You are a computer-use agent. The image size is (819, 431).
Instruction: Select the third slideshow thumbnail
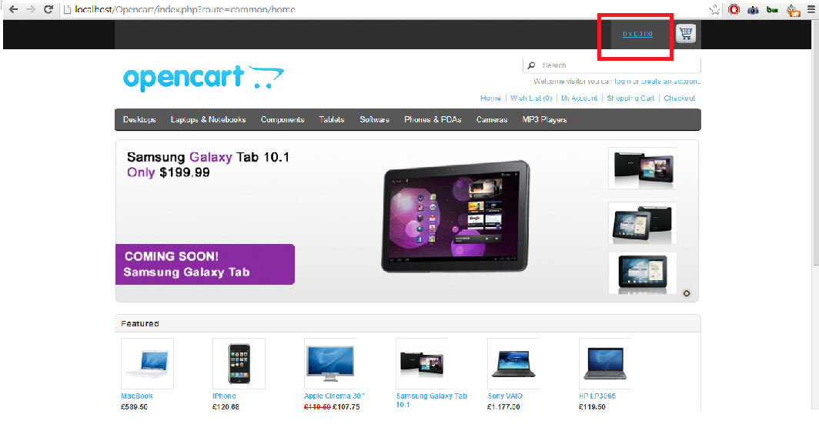(643, 273)
